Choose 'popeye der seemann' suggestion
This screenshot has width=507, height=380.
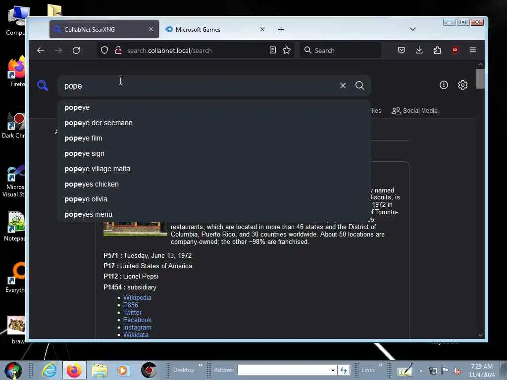[x=214, y=123]
